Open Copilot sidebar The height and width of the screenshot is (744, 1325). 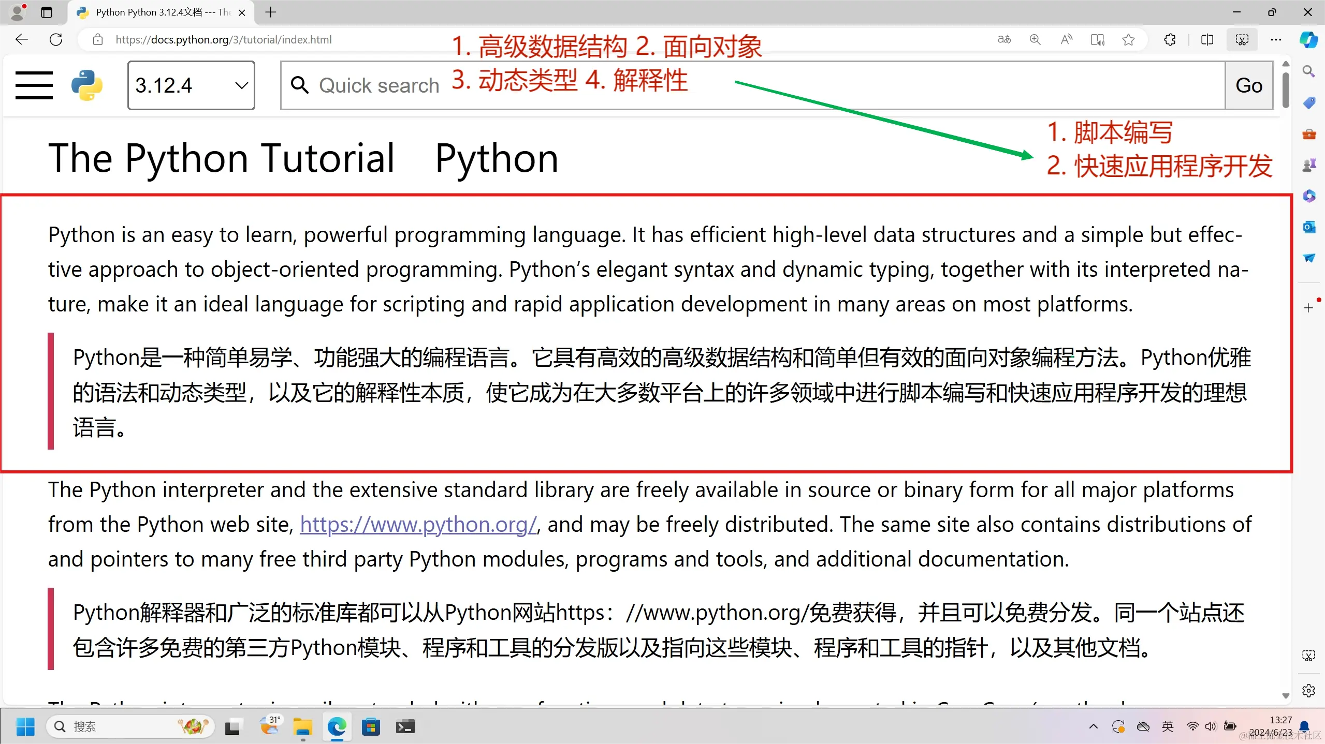coord(1308,40)
